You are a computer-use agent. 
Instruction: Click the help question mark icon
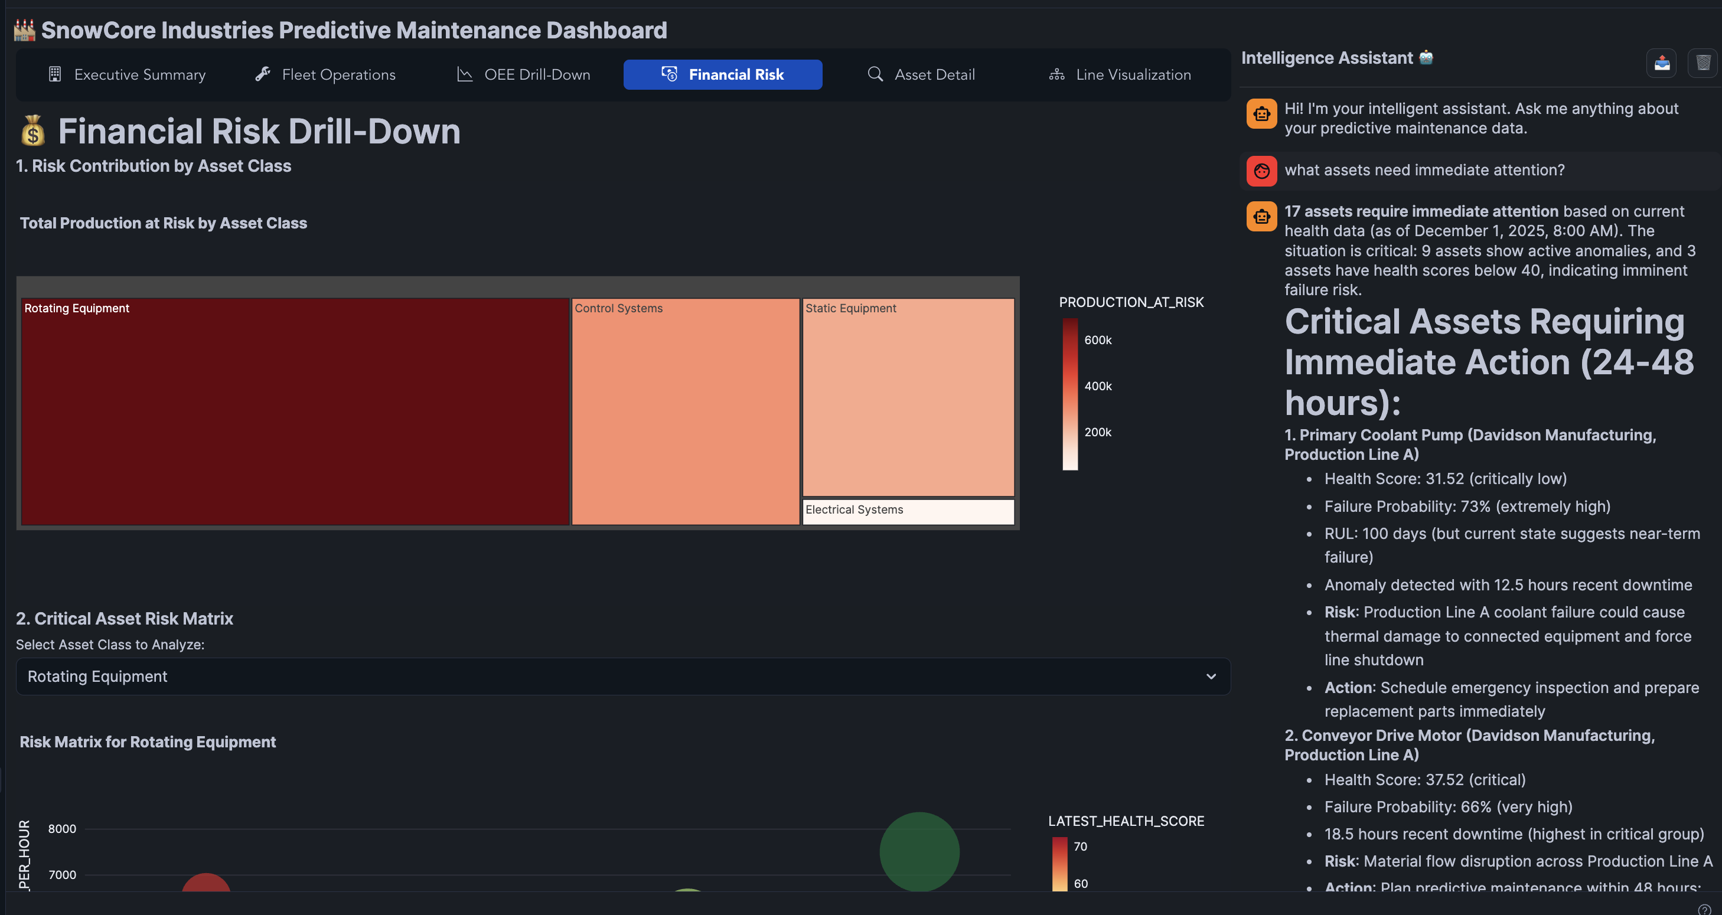(x=1704, y=909)
